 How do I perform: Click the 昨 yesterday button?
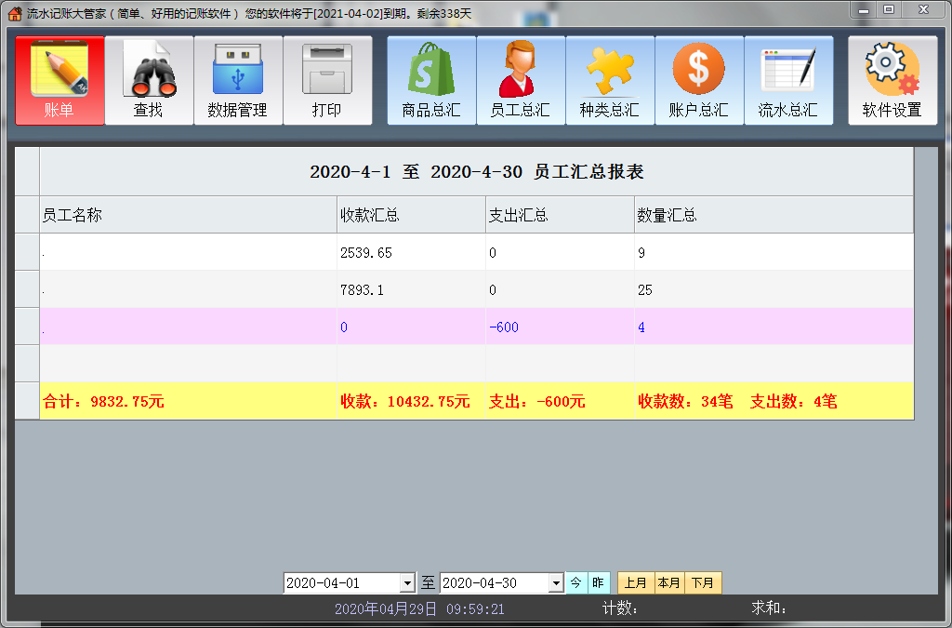tap(599, 583)
